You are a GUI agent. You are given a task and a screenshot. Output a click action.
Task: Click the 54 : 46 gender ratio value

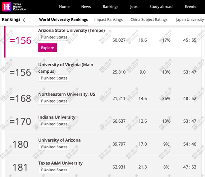click(190, 144)
